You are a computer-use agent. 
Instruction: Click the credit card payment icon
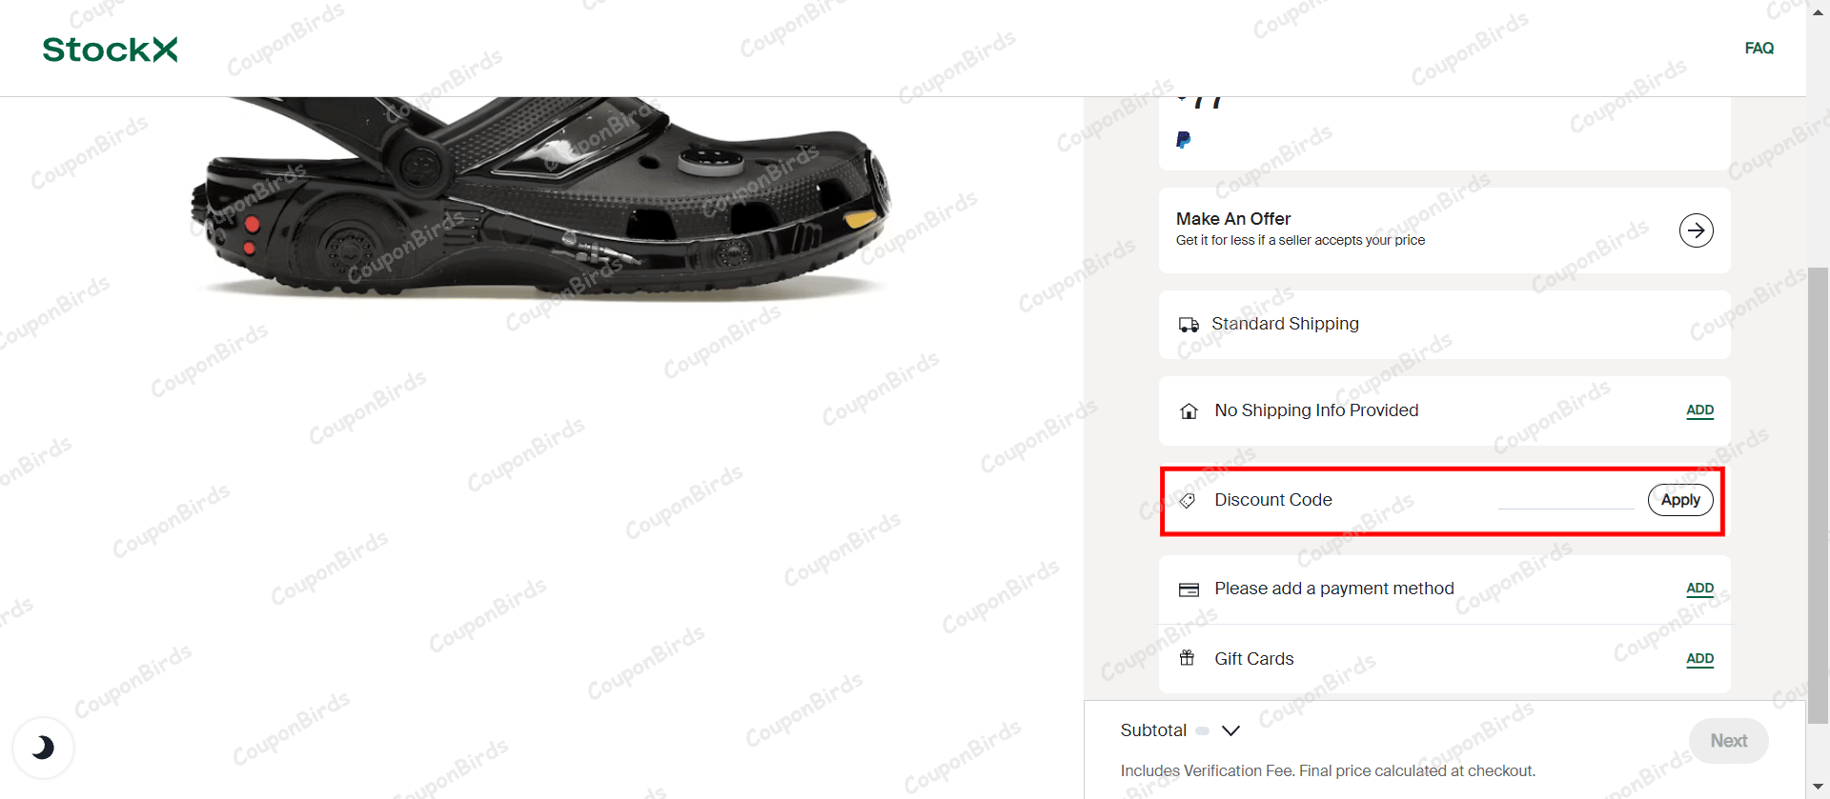click(x=1189, y=589)
